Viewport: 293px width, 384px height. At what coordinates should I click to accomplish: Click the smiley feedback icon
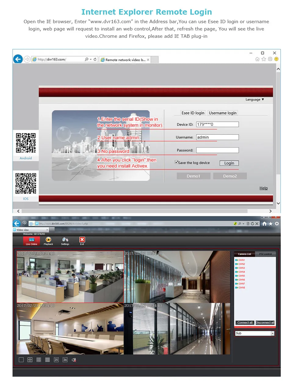tap(276, 59)
